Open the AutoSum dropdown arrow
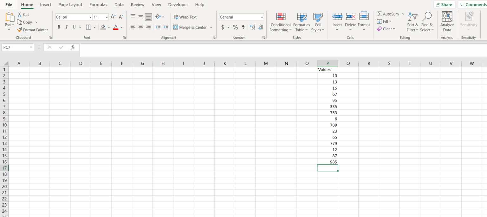 [403, 14]
